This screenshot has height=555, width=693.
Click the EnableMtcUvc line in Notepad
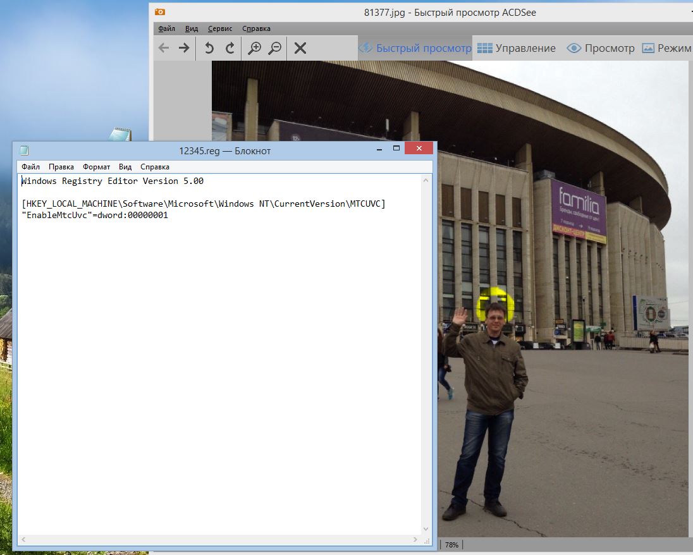click(95, 215)
